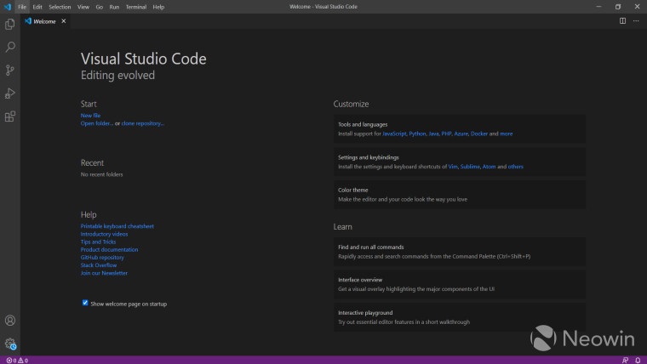The image size is (647, 364).
Task: Open the Run and Debug view
Action: (10, 94)
